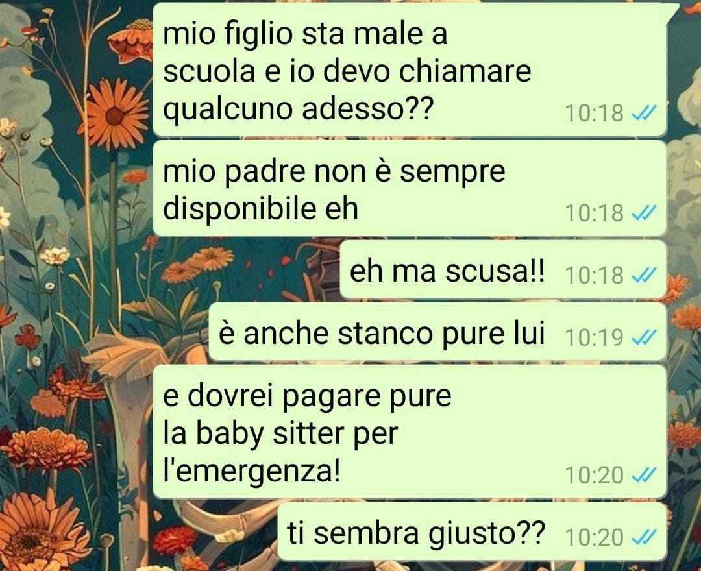Tap the 10:20 timestamp next to 'ti sembra giusto??'
The image size is (701, 571).
click(x=594, y=537)
